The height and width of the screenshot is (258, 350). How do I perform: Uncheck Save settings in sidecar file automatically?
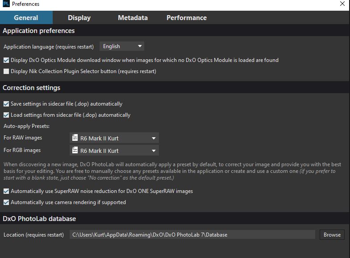click(6, 104)
